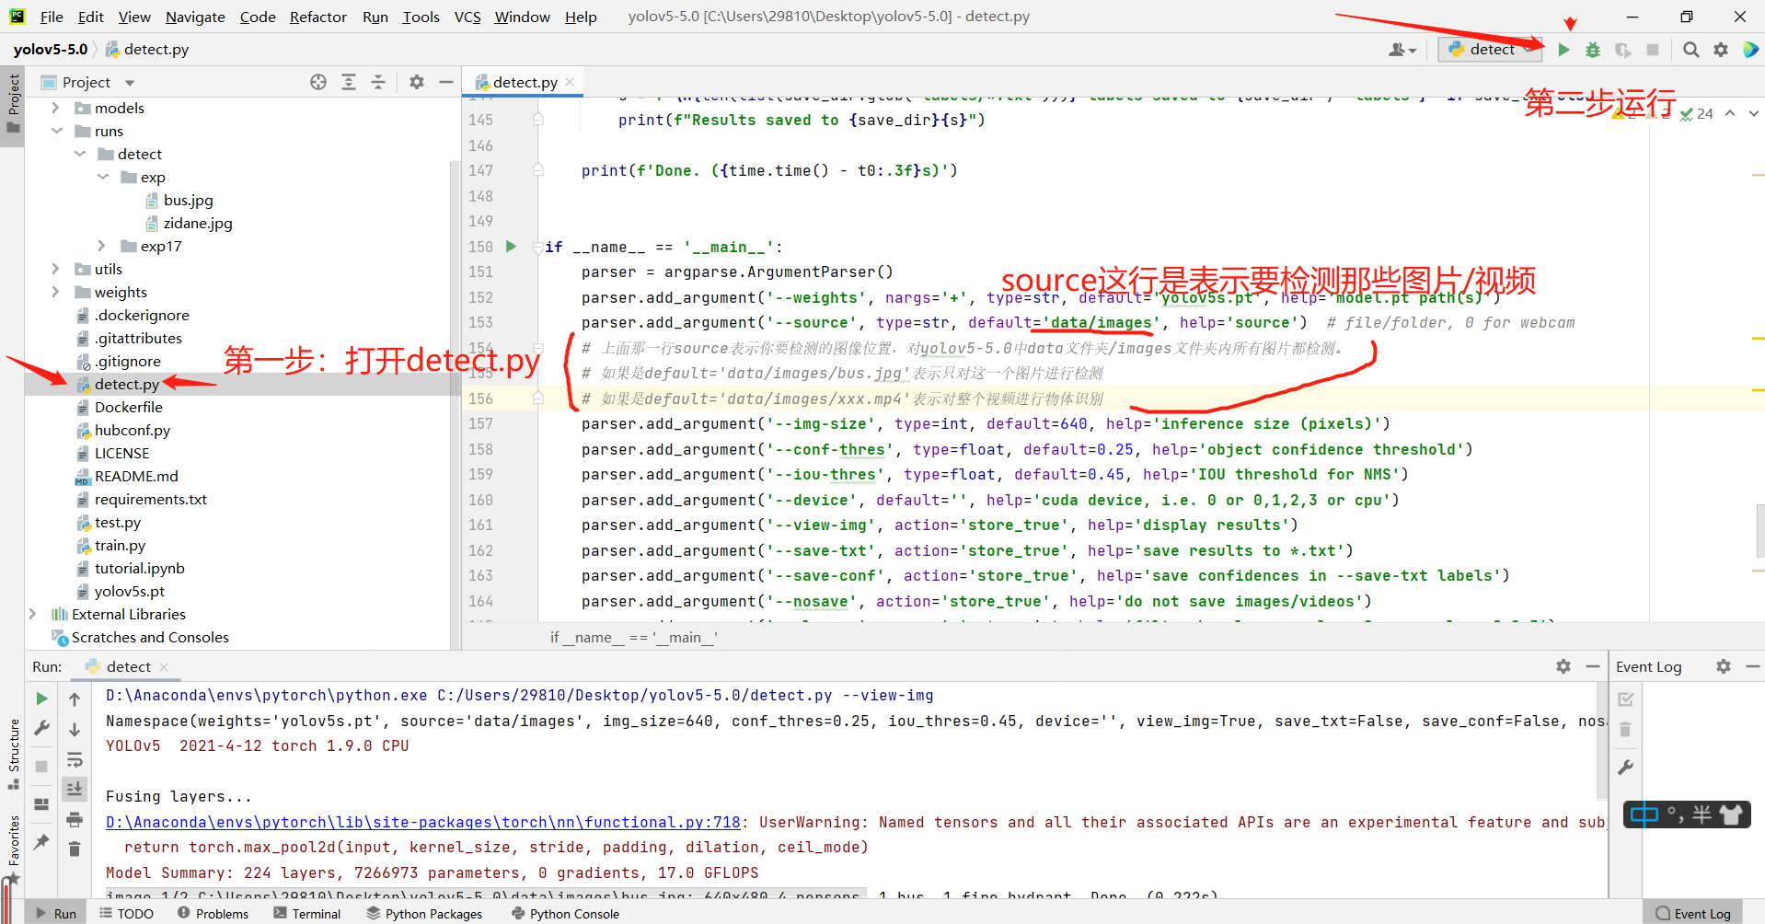
Task: Stop process in Run panel sidebar
Action: pyautogui.click(x=41, y=766)
